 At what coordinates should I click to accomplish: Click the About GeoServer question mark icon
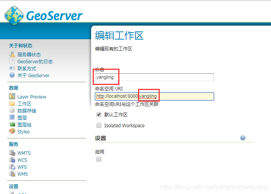(x=12, y=75)
